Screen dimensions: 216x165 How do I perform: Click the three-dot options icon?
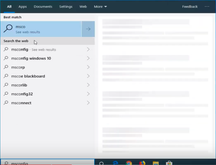pyautogui.click(x=207, y=6)
